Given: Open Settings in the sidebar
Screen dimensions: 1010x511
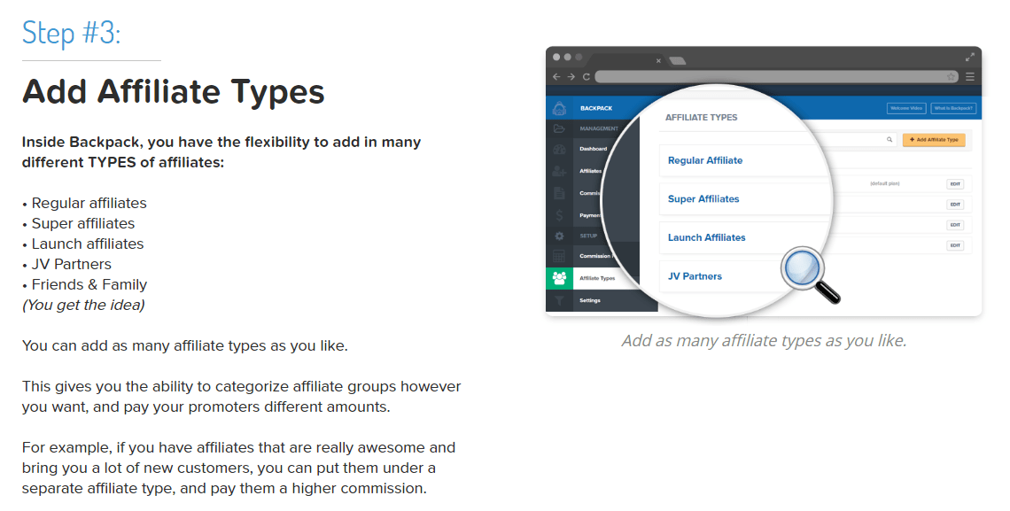Looking at the screenshot, I should [590, 300].
